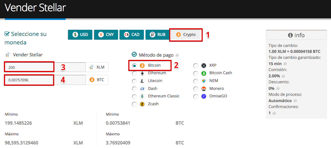This screenshot has width=331, height=148.
Task: Click the Monero orange icon
Action: pos(204,89)
